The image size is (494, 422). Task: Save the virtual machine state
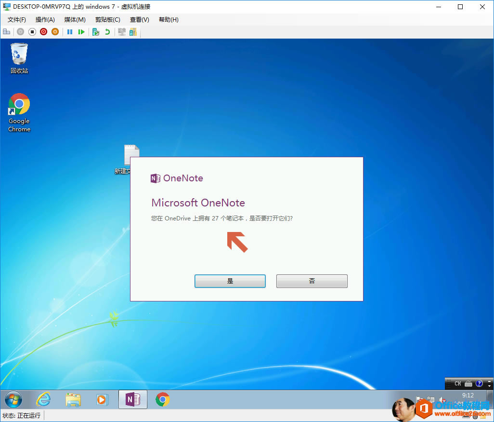coord(55,31)
